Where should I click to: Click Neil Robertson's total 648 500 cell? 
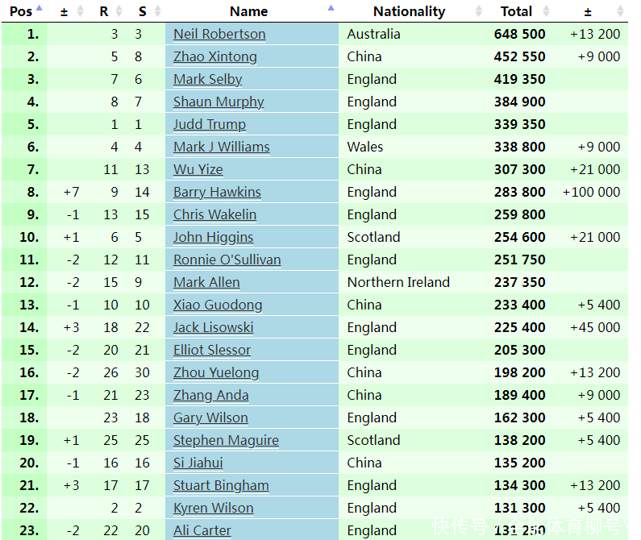(x=519, y=34)
